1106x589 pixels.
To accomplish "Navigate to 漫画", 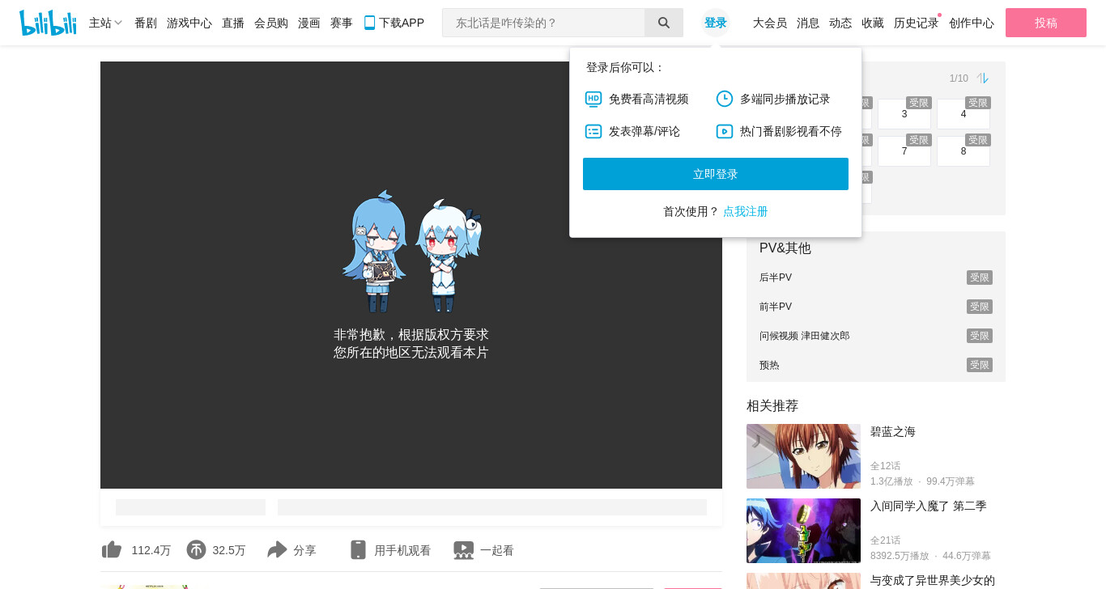I will coord(309,23).
